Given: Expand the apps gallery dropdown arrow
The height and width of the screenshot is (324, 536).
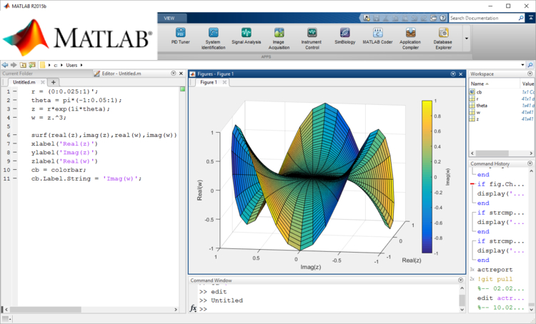Looking at the screenshot, I should 466,38.
